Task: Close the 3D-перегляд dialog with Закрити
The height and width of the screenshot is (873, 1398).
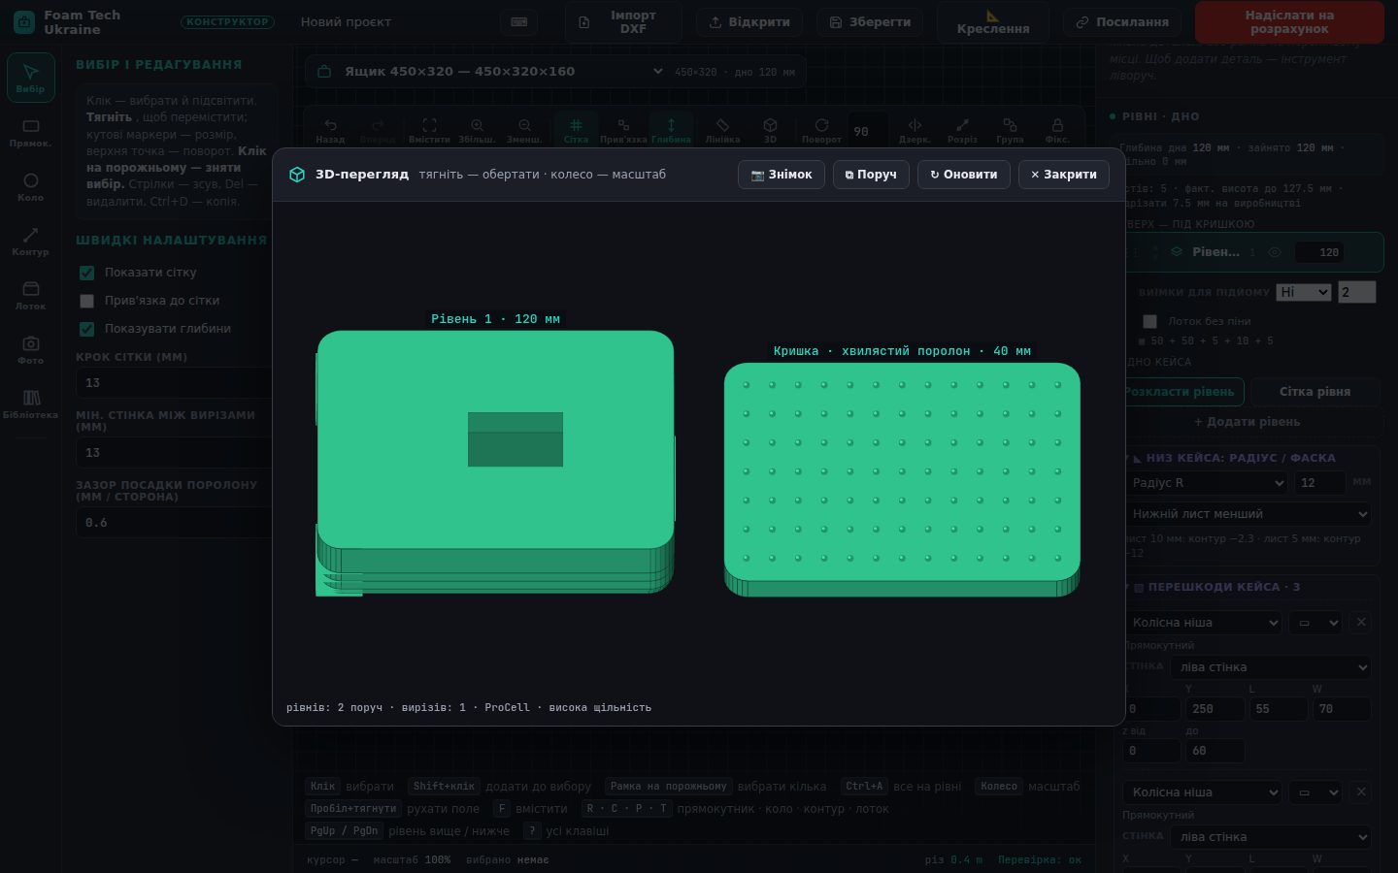Action: click(1064, 175)
